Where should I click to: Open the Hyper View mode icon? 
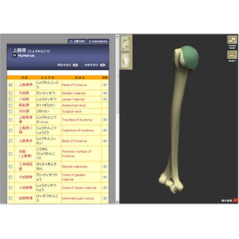(x=232, y=40)
